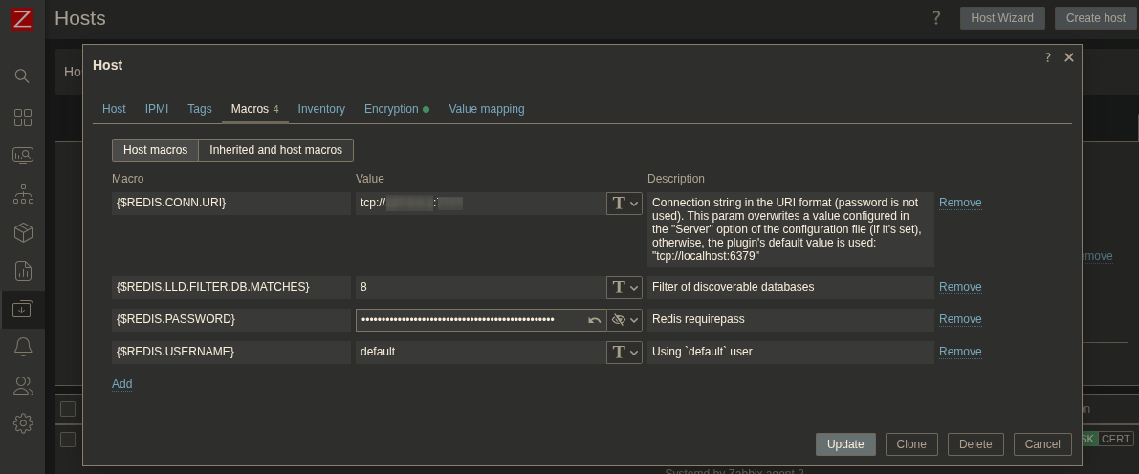Image resolution: width=1139 pixels, height=474 pixels.
Task: Switch to the Host tab
Action: coord(114,109)
